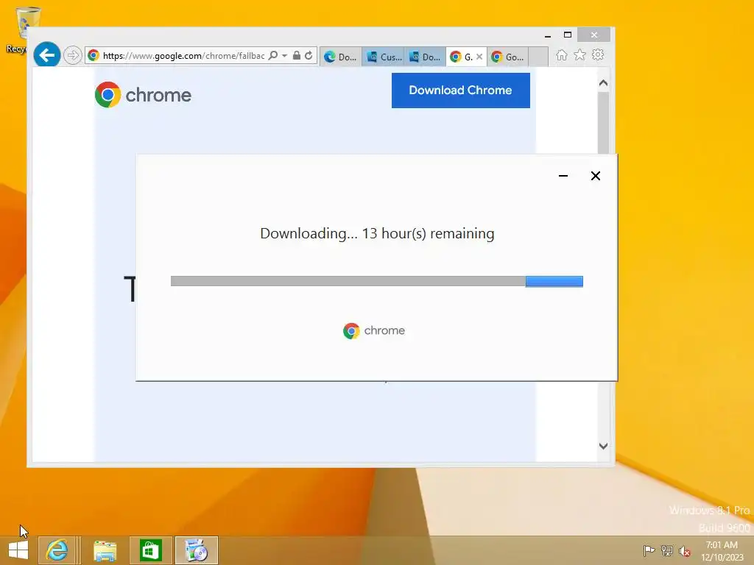754x565 pixels.
Task: Refresh the page using the reload icon
Action: point(309,55)
